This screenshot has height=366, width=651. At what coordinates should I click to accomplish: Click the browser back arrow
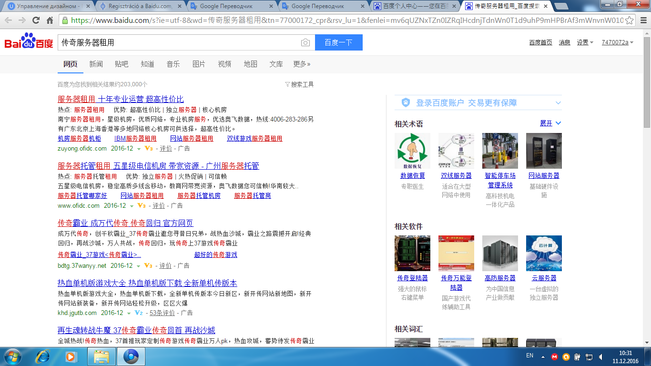tap(9, 20)
